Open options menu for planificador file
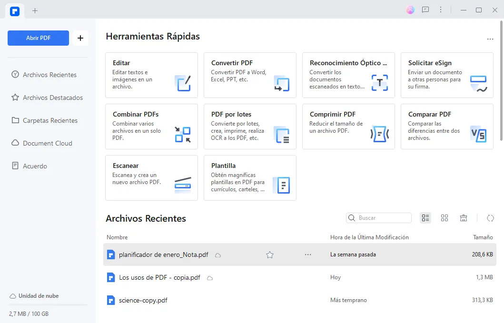The width and height of the screenshot is (504, 323). tap(308, 255)
